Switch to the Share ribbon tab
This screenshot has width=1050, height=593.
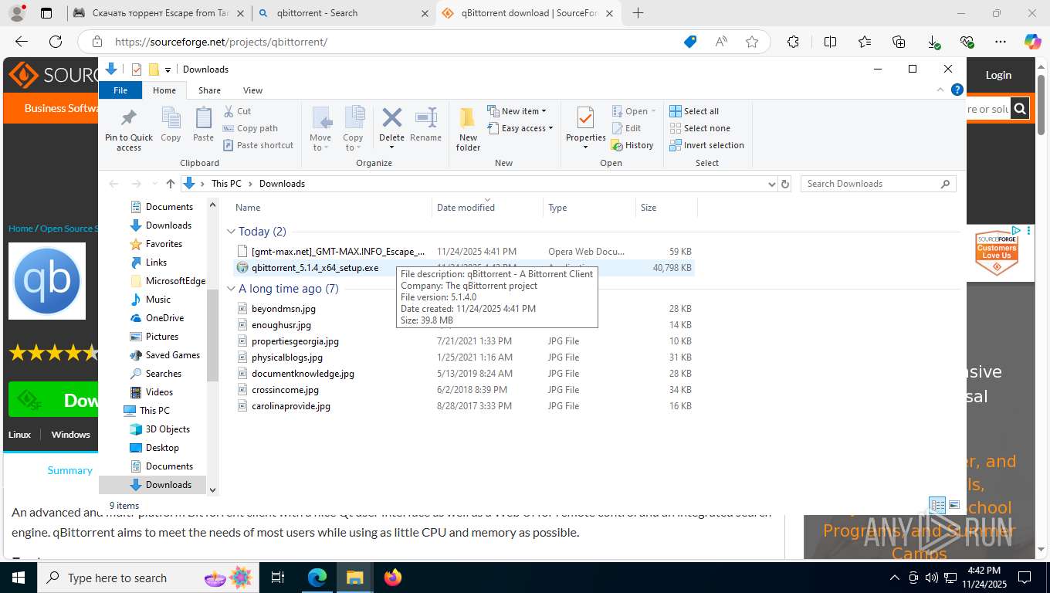coord(209,90)
